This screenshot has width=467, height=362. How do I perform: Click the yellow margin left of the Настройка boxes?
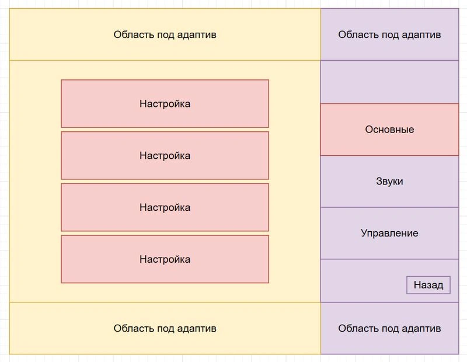(x=35, y=181)
